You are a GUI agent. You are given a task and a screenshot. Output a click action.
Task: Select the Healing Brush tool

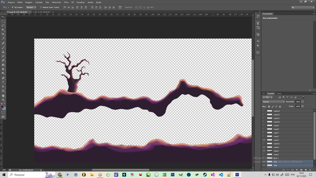3,43
